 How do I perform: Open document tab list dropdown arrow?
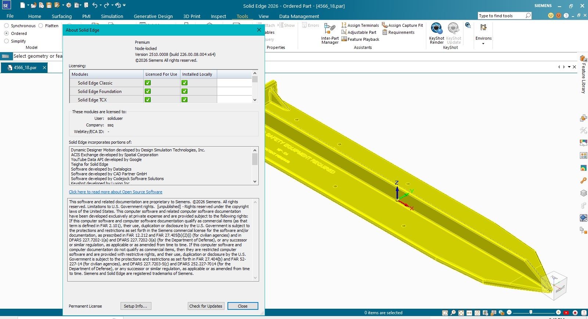click(x=569, y=67)
